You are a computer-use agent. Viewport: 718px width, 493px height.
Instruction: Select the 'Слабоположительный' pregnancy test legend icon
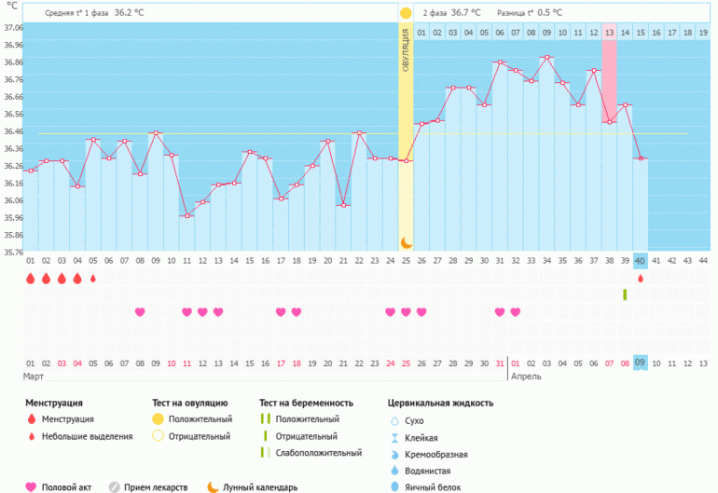point(267,453)
